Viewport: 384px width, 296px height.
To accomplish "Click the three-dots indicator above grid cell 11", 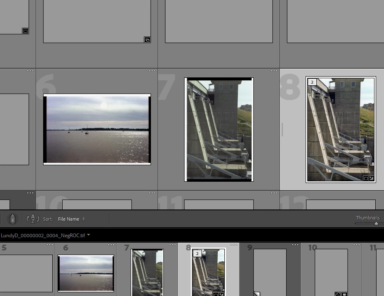I will [274, 193].
